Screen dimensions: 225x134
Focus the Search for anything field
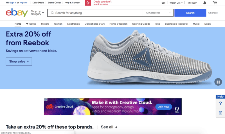(95, 13)
